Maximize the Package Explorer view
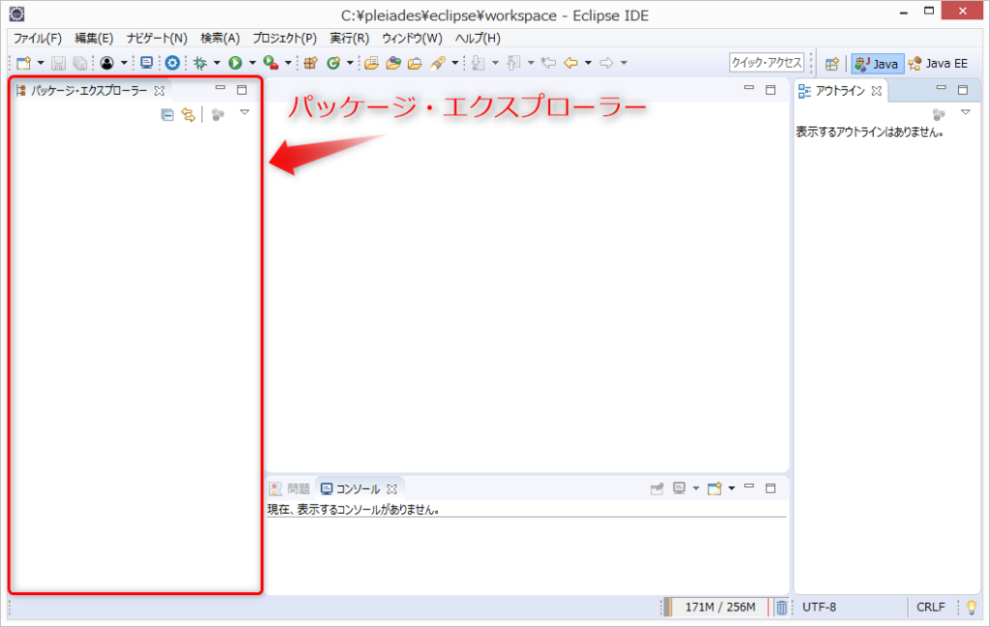The image size is (990, 627). point(241,90)
